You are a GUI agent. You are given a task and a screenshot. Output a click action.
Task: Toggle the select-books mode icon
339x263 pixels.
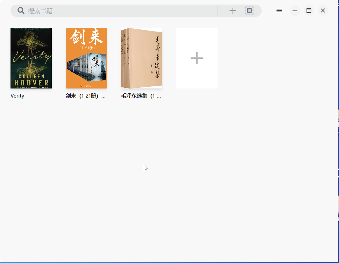point(249,10)
